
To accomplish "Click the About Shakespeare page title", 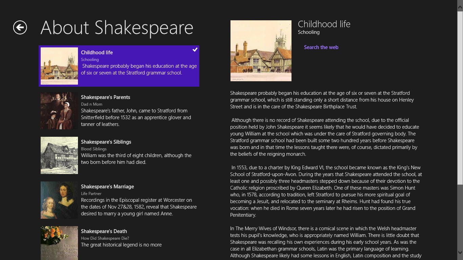I will [x=117, y=28].
